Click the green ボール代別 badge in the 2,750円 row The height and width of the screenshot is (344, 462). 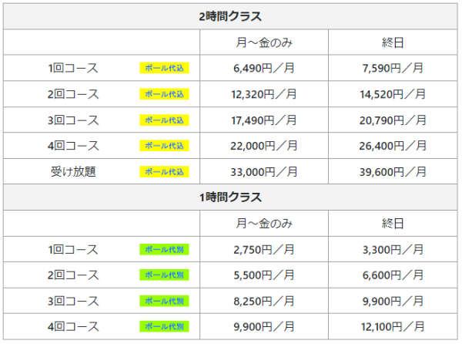click(x=165, y=249)
